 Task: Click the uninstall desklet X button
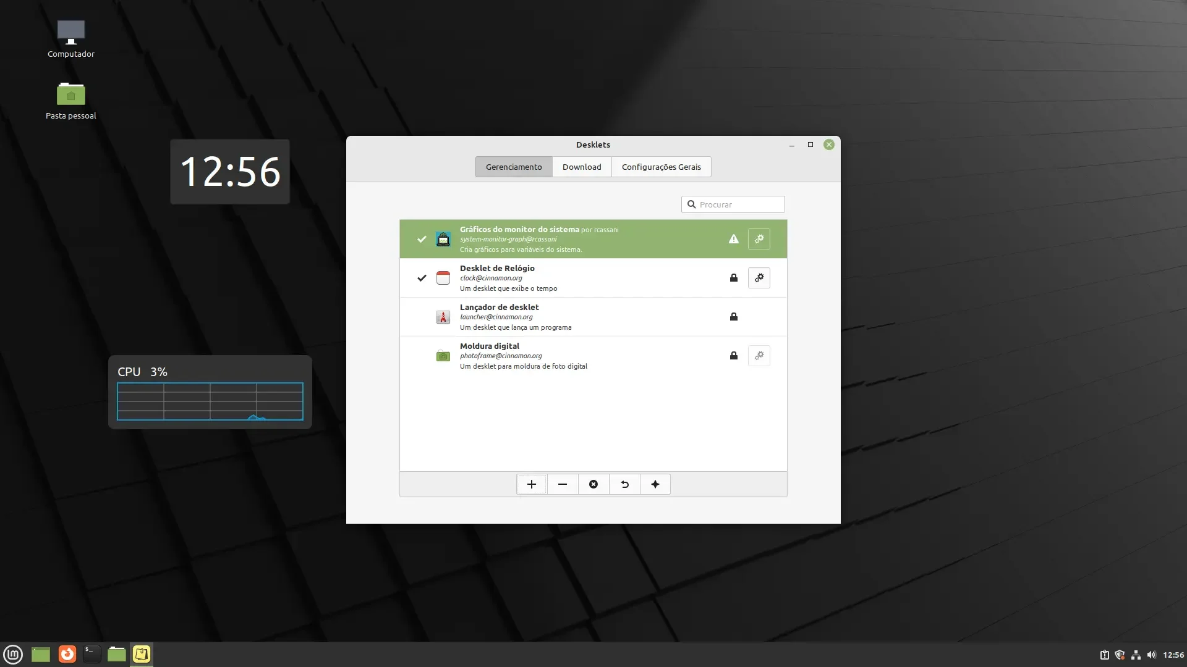click(593, 484)
